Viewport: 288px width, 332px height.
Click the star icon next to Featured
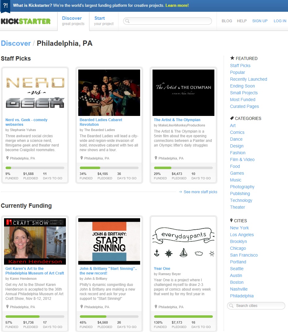tap(232, 58)
